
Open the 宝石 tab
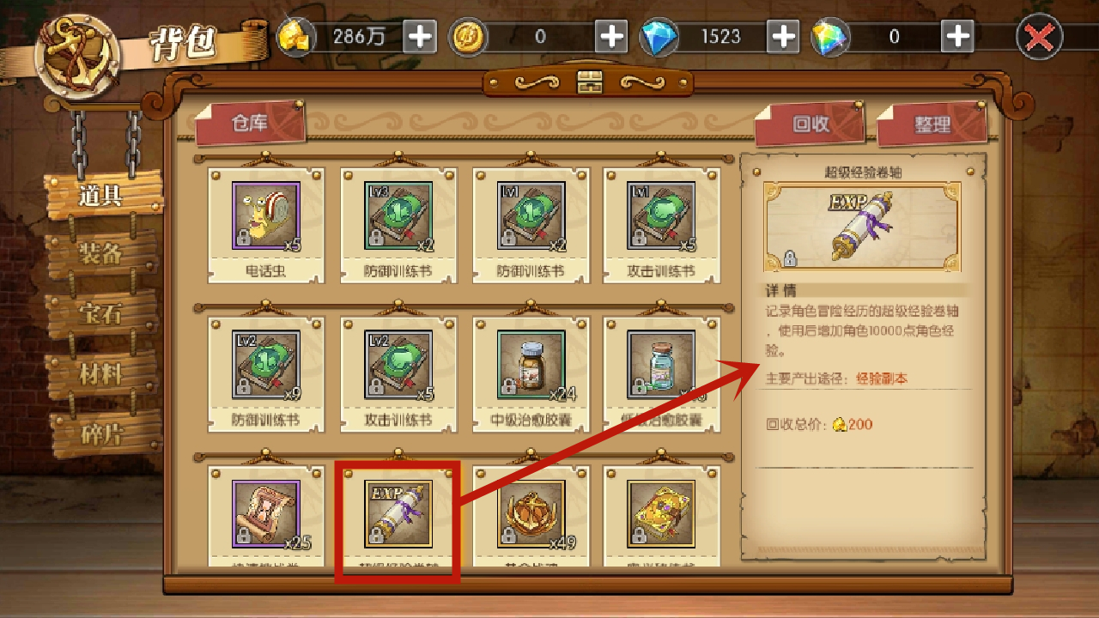pos(101,313)
